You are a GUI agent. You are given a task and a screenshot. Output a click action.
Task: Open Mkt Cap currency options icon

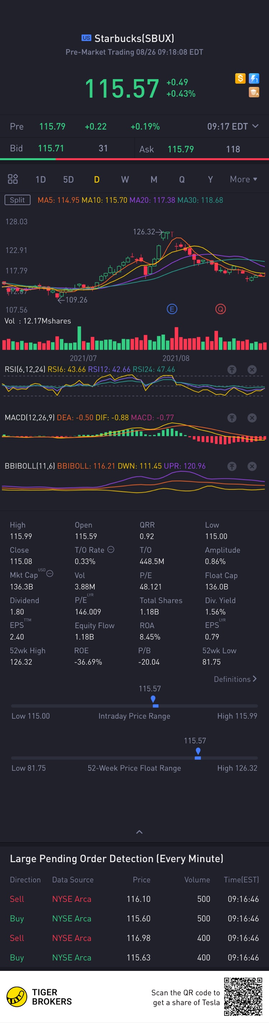50,573
